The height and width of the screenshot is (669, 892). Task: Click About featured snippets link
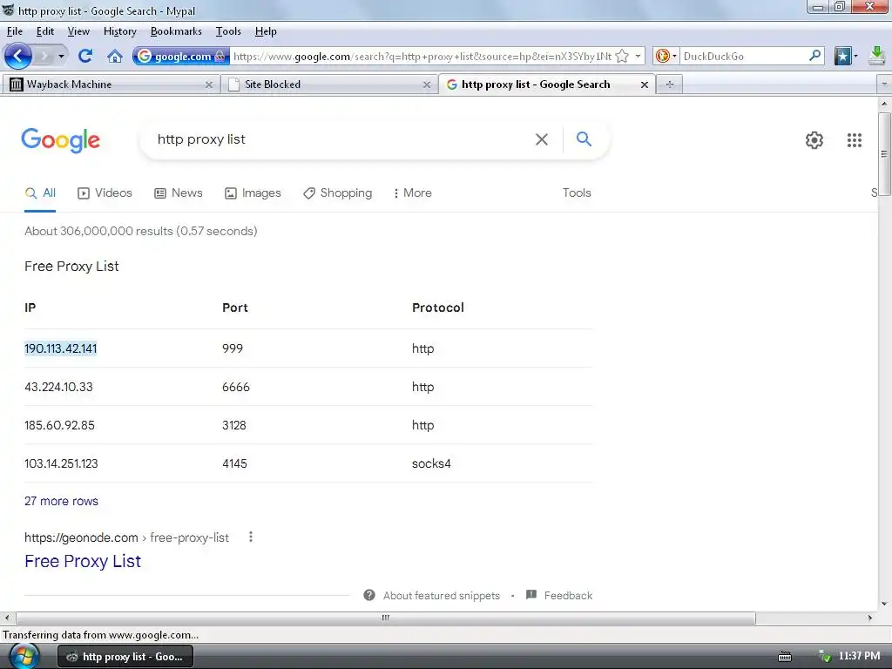click(442, 596)
